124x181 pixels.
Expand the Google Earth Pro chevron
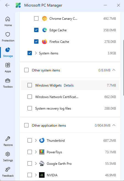36,164
